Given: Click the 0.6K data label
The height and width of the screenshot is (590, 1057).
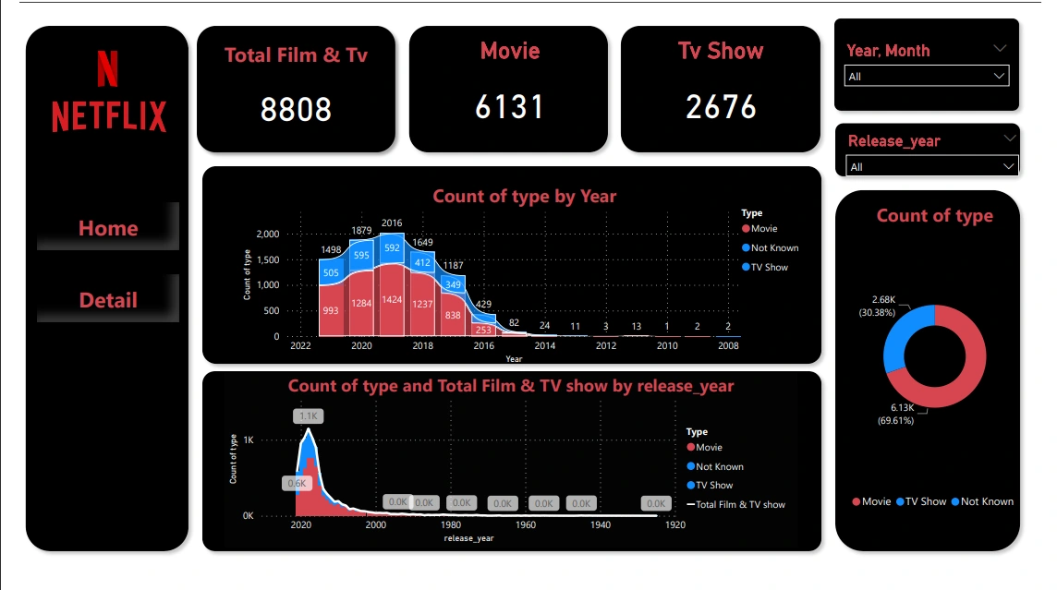Looking at the screenshot, I should tap(297, 483).
